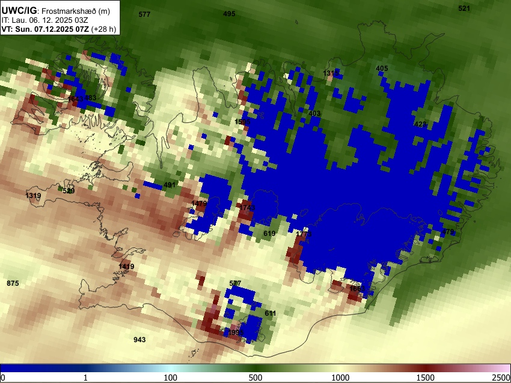
Task: Click the map value label 483
Action: pyautogui.click(x=90, y=98)
